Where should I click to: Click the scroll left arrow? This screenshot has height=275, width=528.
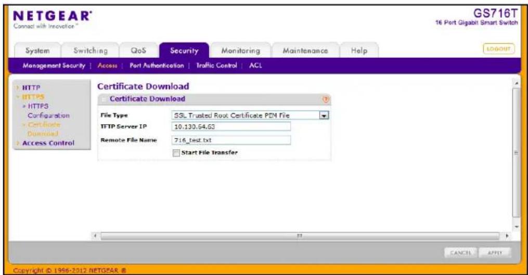pyautogui.click(x=96, y=236)
